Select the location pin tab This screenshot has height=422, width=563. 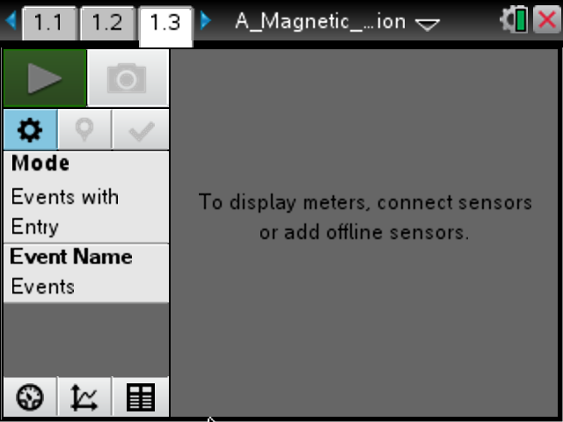point(84,131)
